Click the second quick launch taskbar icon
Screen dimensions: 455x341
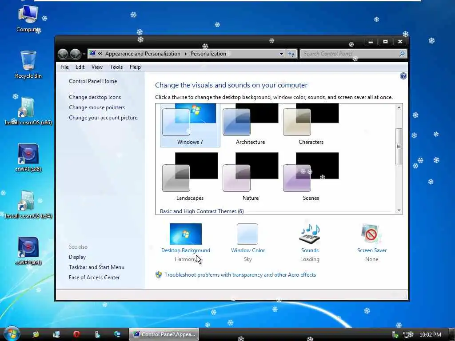[x=56, y=334]
